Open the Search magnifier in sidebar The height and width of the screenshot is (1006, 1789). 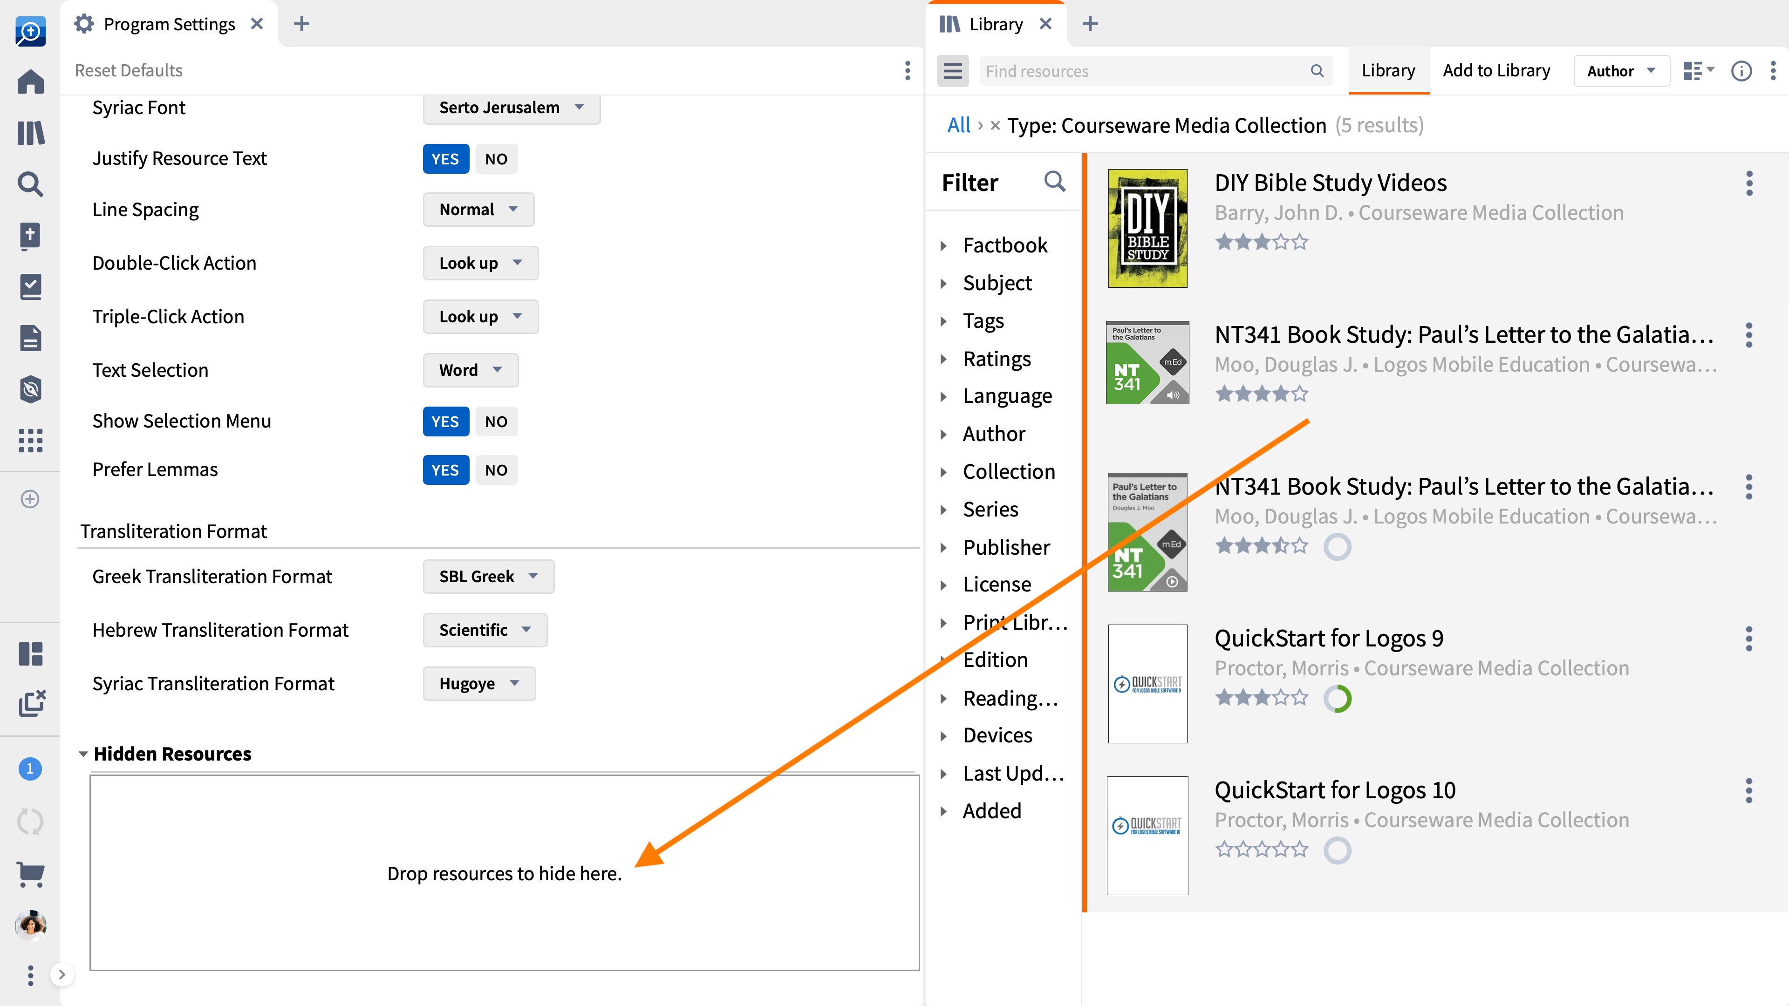[x=31, y=184]
